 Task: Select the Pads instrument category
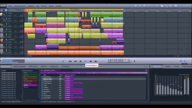click(x=30, y=79)
